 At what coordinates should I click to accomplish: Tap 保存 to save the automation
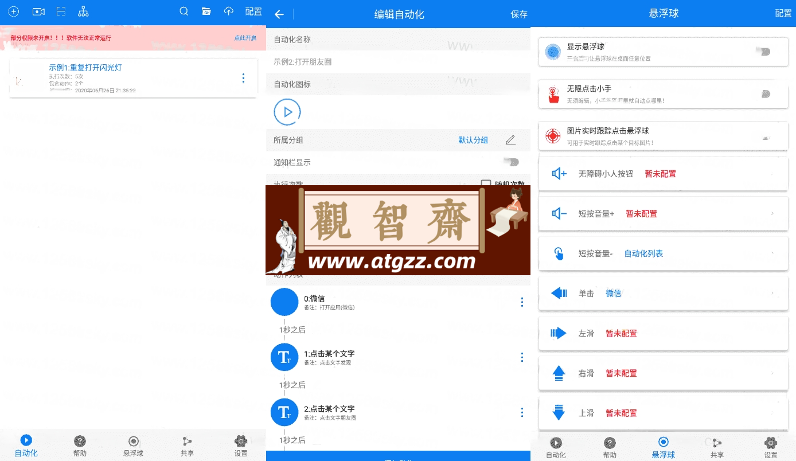click(x=519, y=14)
